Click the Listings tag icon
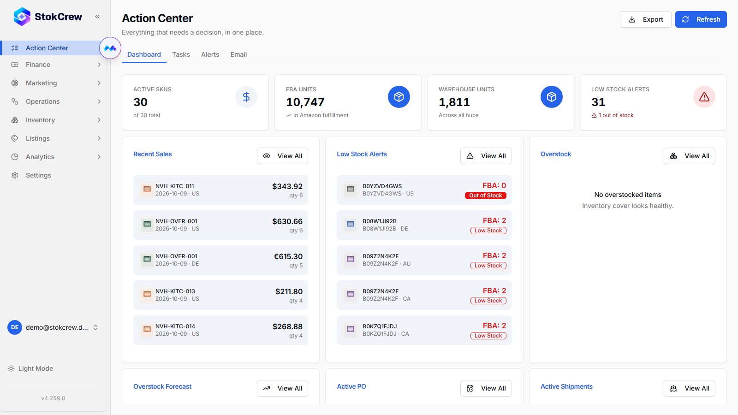The image size is (738, 415). [15, 138]
